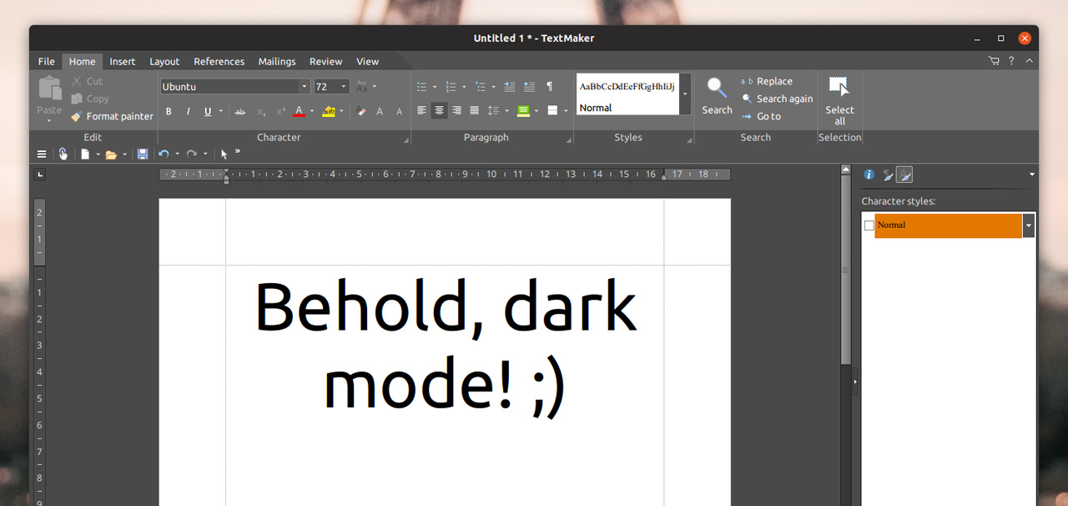Image resolution: width=1068 pixels, height=506 pixels.
Task: Click the object mode arrow pointer icon
Action: point(224,154)
